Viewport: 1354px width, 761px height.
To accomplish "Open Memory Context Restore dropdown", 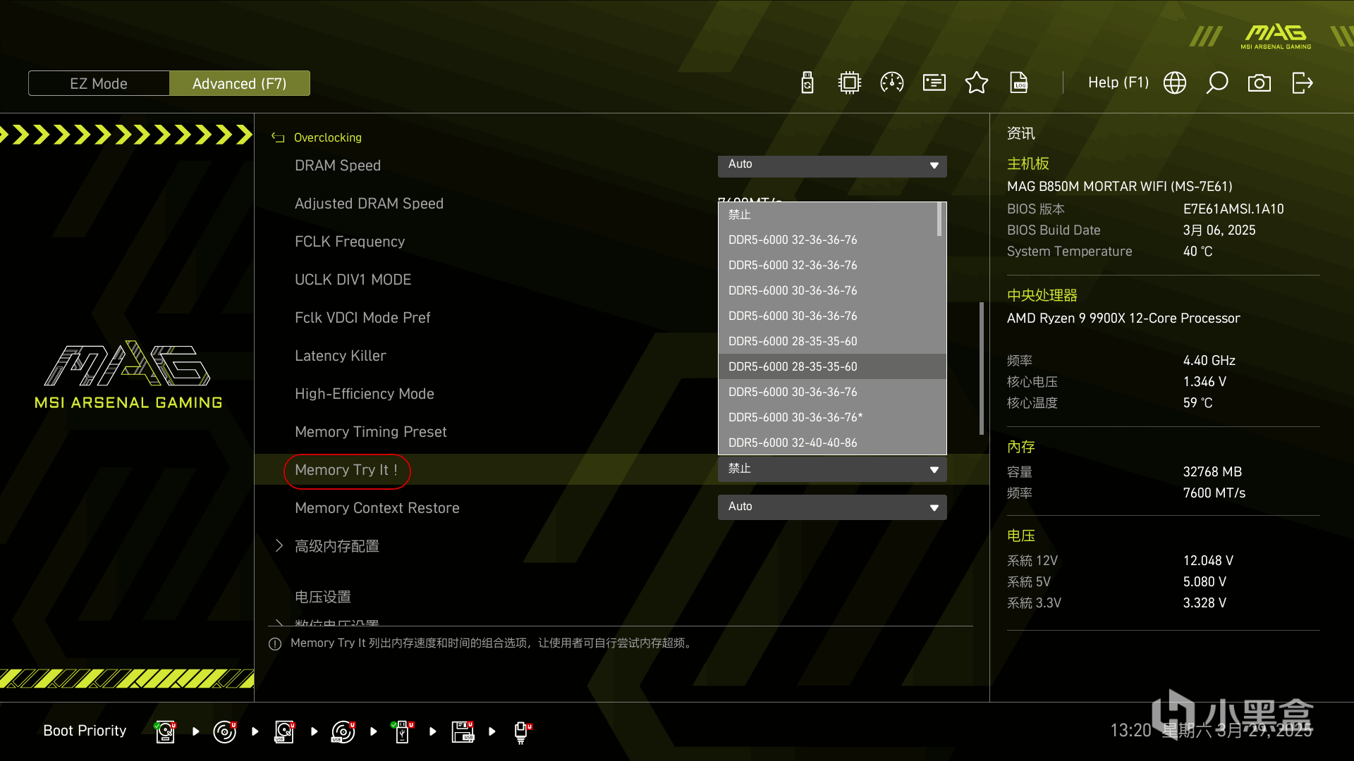I will tap(832, 507).
